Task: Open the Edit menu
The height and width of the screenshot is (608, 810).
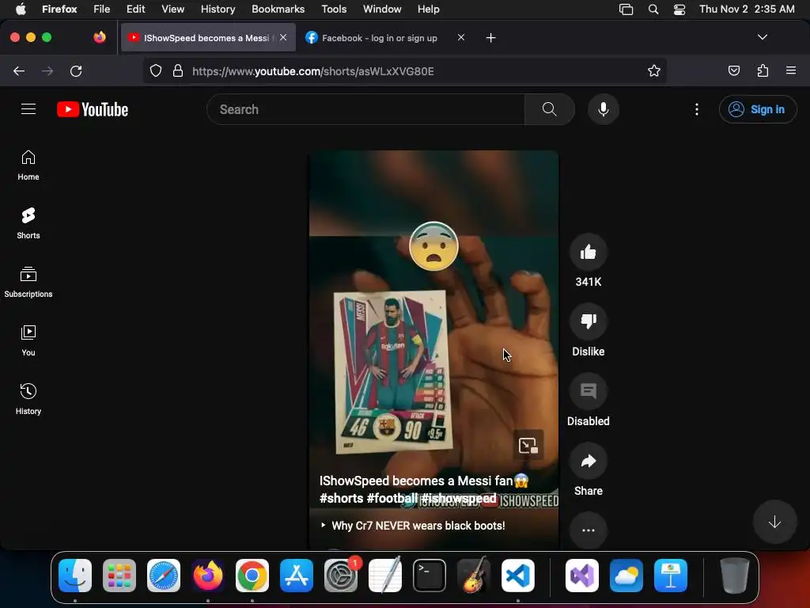Action: pyautogui.click(x=135, y=9)
